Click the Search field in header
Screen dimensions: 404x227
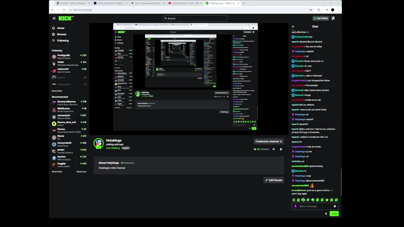tap(195, 18)
